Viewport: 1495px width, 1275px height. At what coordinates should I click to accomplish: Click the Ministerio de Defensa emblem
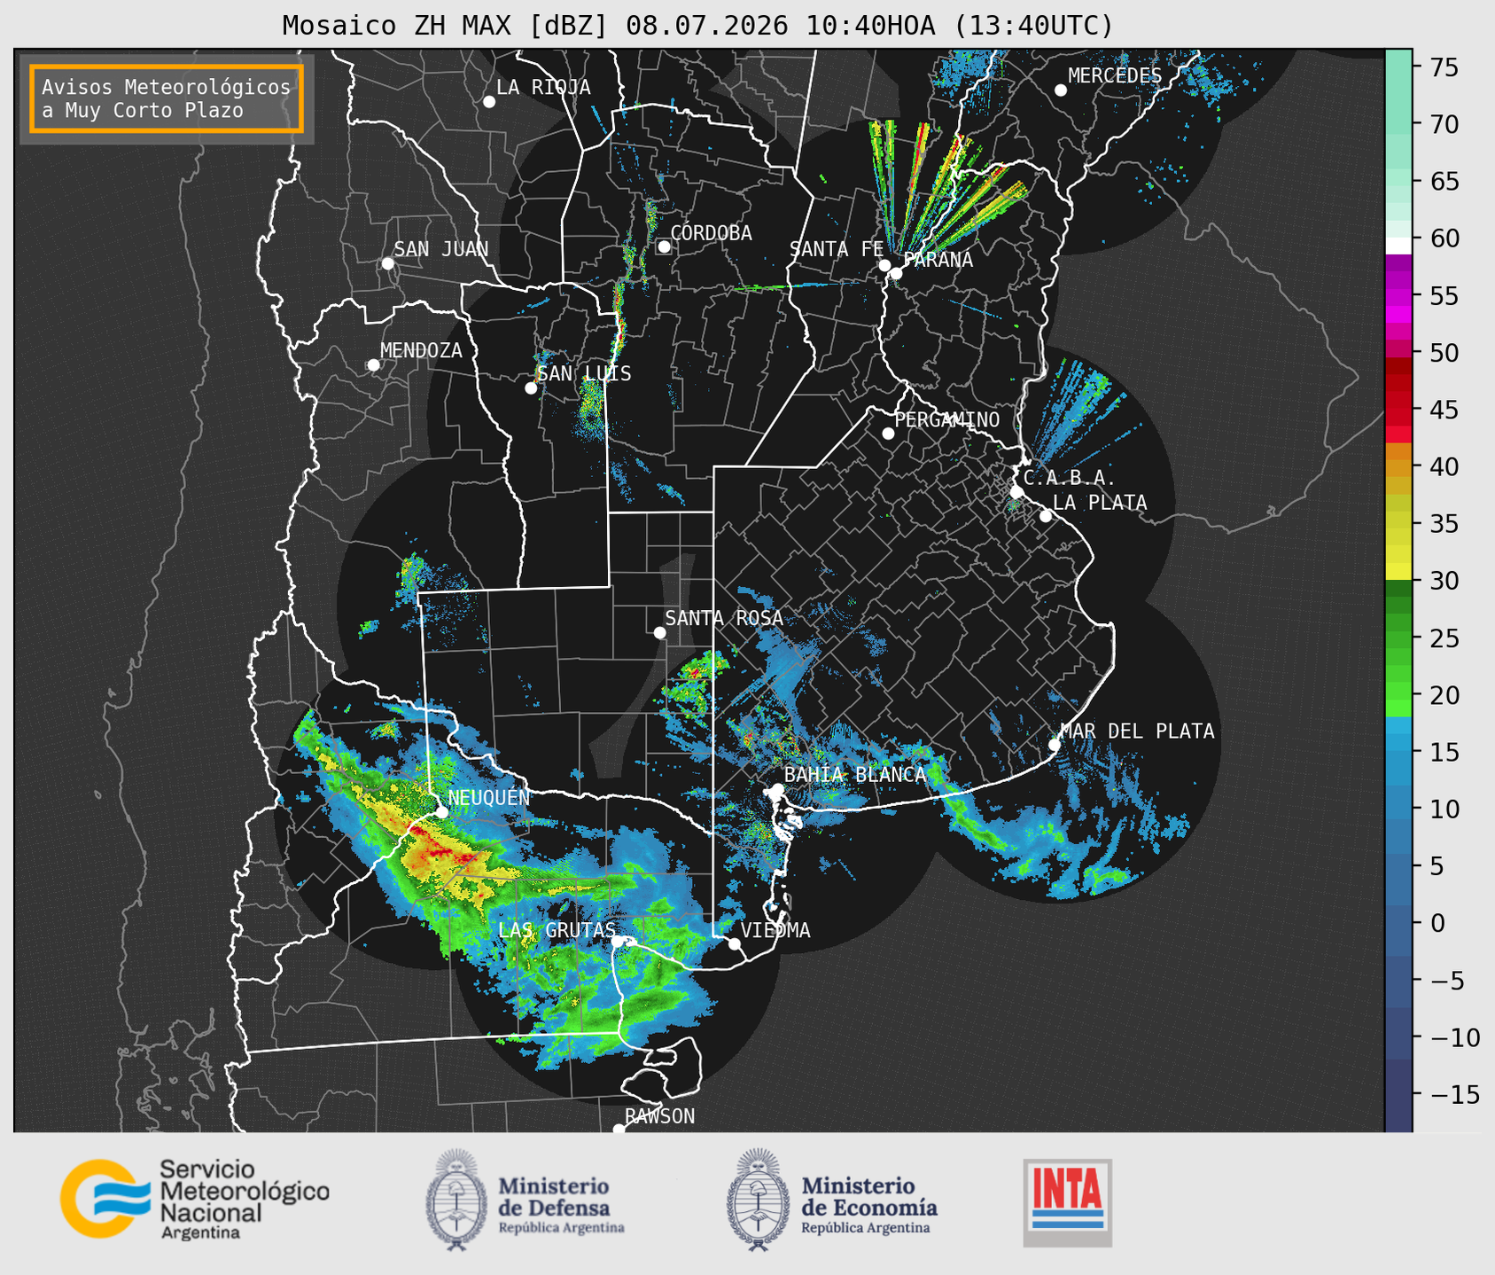pyautogui.click(x=457, y=1201)
